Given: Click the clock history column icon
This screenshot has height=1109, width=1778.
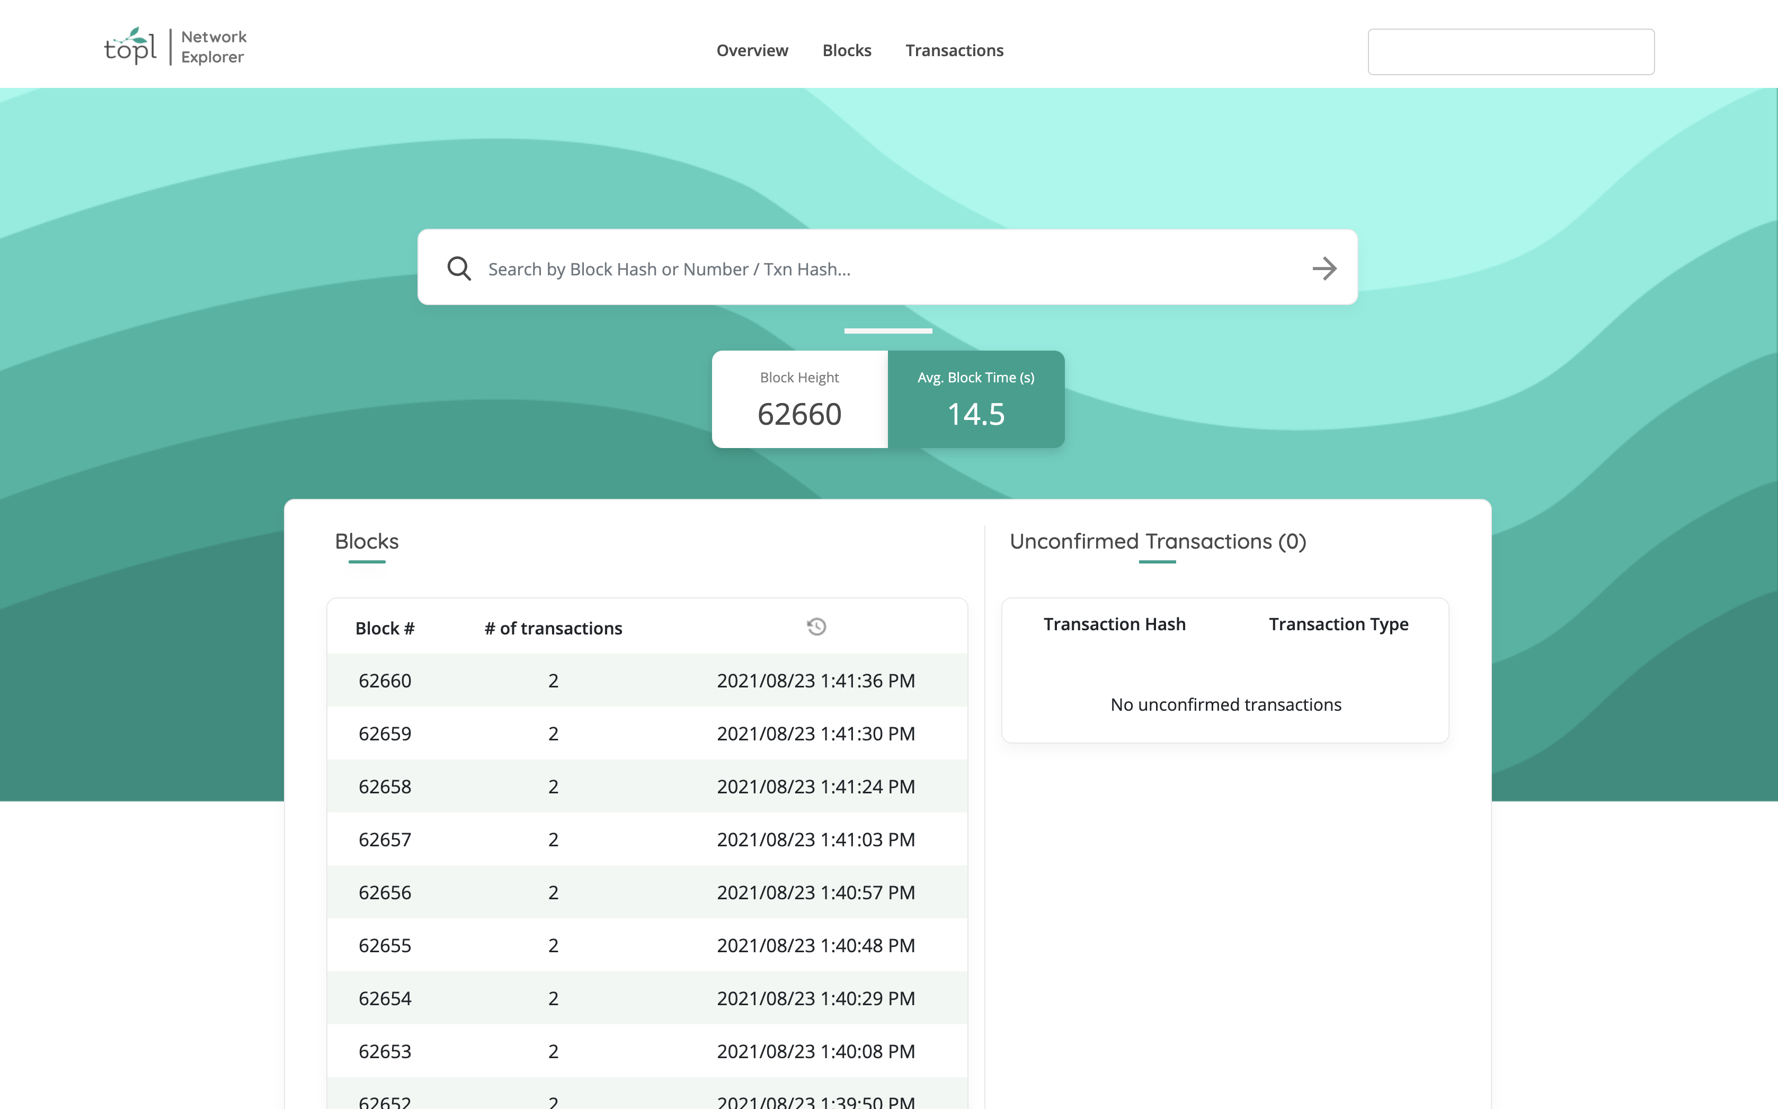Looking at the screenshot, I should (816, 627).
